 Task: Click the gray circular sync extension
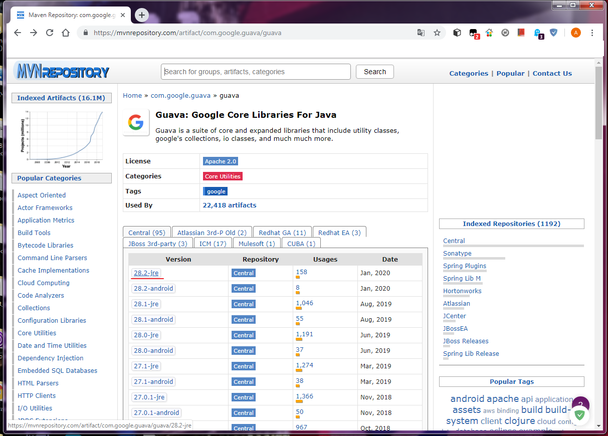(x=505, y=33)
